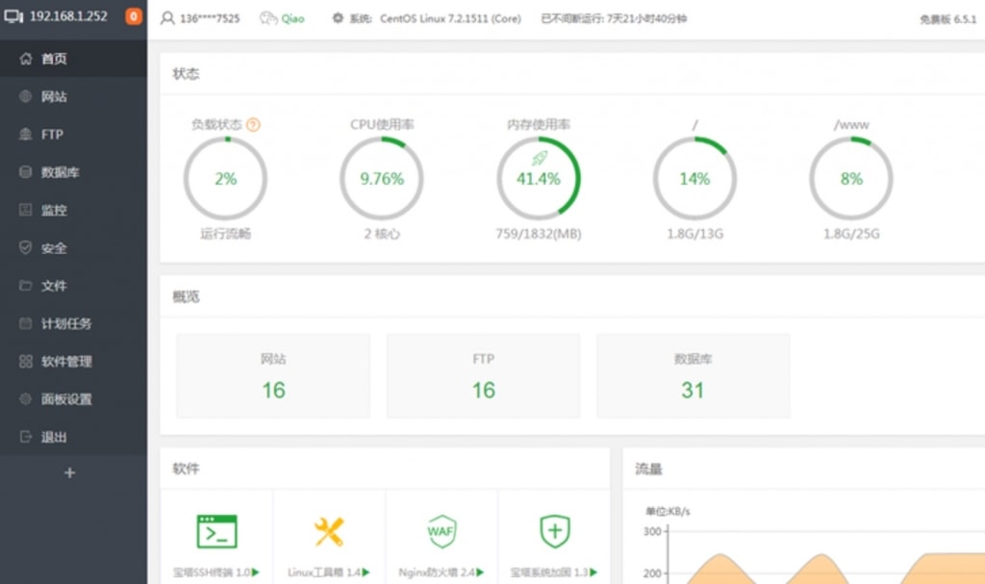Click the 数据库 overview card showing 31

(x=693, y=376)
